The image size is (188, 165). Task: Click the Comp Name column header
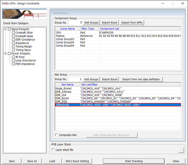pos(67,29)
